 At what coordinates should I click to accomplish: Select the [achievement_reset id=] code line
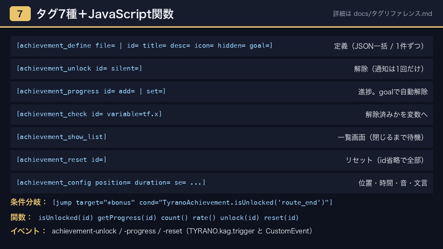click(61, 160)
